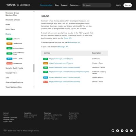136x136 pixels.
Task: Click the Search input field
Action: [x=97, y=5]
